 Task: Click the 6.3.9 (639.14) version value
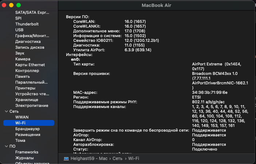(138, 50)
